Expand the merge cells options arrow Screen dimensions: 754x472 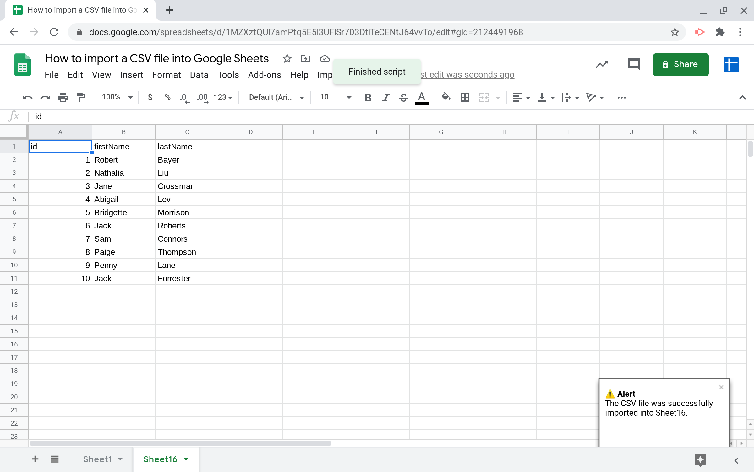point(498,98)
